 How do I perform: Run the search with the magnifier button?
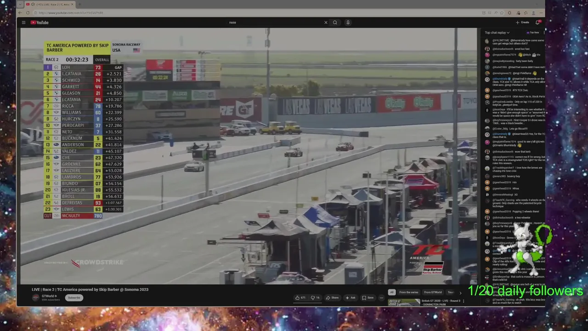[335, 23]
